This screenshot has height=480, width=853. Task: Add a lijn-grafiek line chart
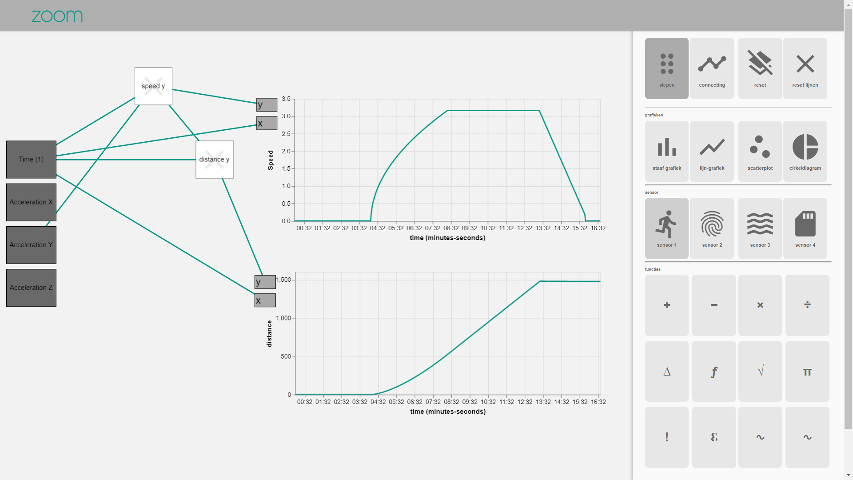[712, 151]
